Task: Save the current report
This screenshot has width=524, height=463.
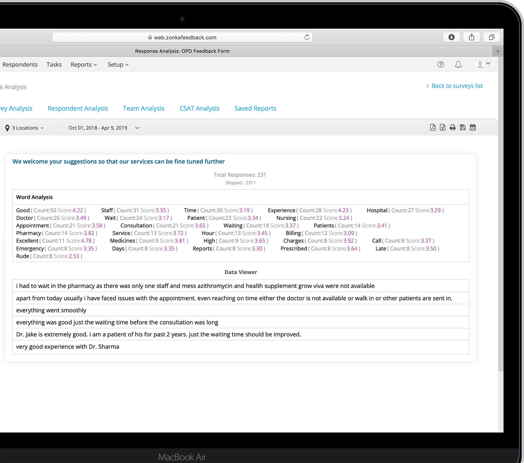Action: point(463,127)
